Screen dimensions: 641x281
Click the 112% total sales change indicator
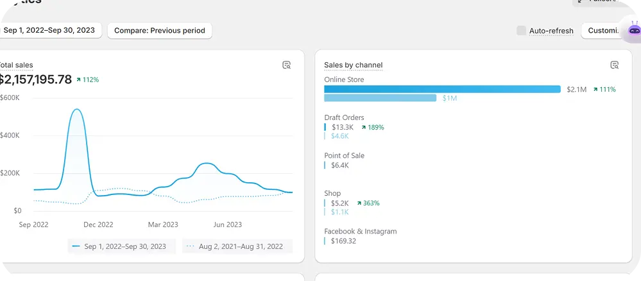pyautogui.click(x=87, y=80)
